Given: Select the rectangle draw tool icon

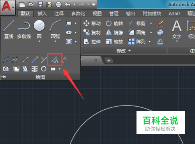Looking at the screenshot, I should click(x=69, y=23).
